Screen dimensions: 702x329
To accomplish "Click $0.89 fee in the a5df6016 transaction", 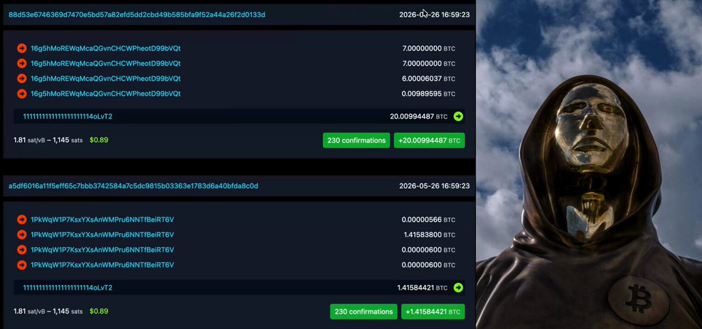I will [99, 311].
